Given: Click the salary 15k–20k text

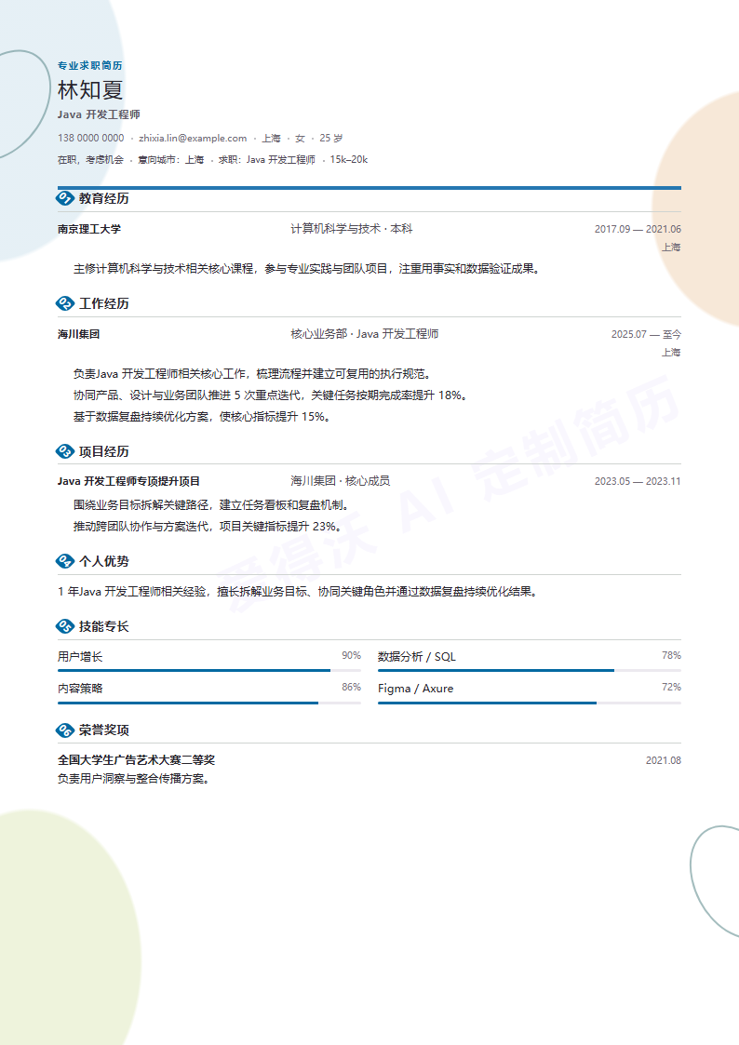Looking at the screenshot, I should click(348, 159).
